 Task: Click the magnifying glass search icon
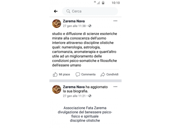tap(68, 11)
